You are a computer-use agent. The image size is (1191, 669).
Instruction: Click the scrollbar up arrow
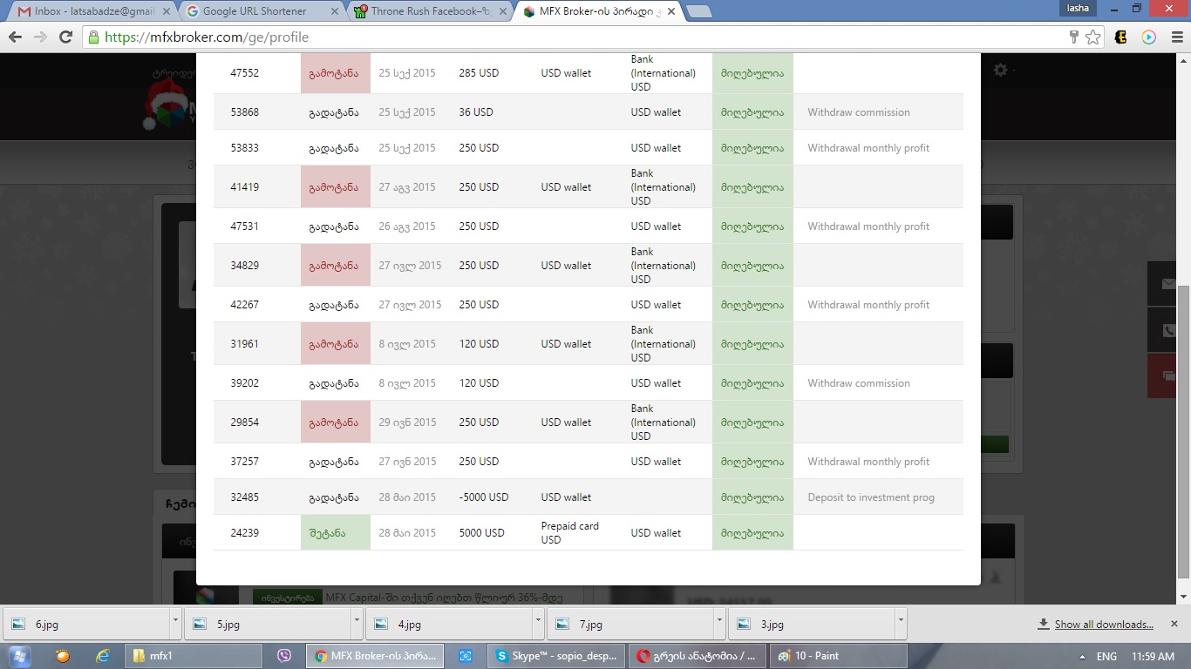(1183, 60)
